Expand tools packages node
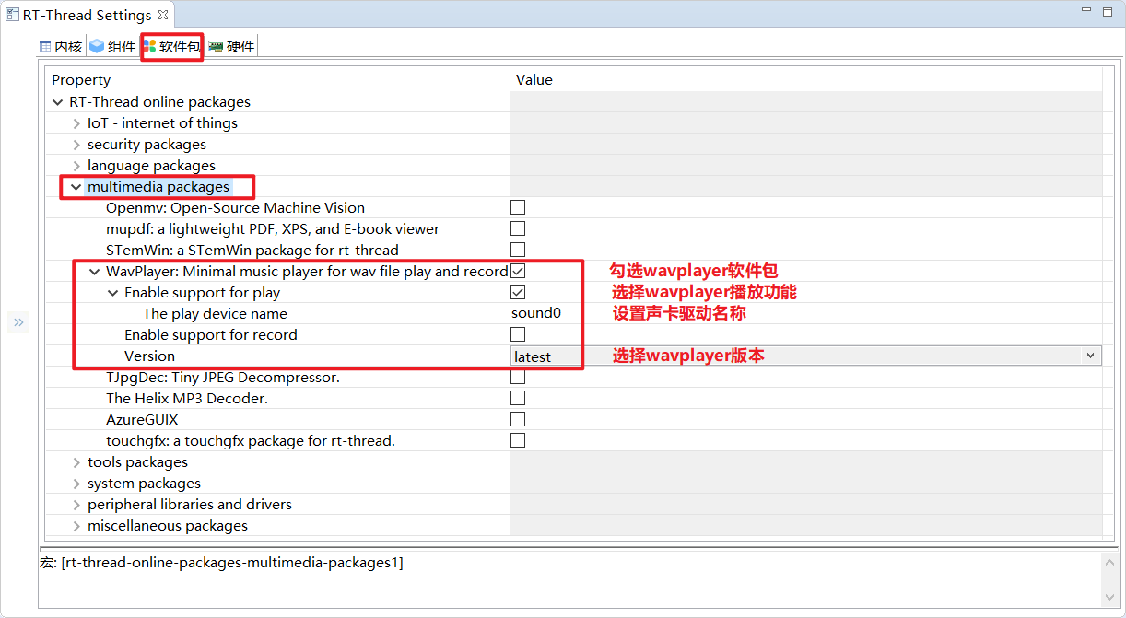The width and height of the screenshot is (1126, 618). point(76,462)
